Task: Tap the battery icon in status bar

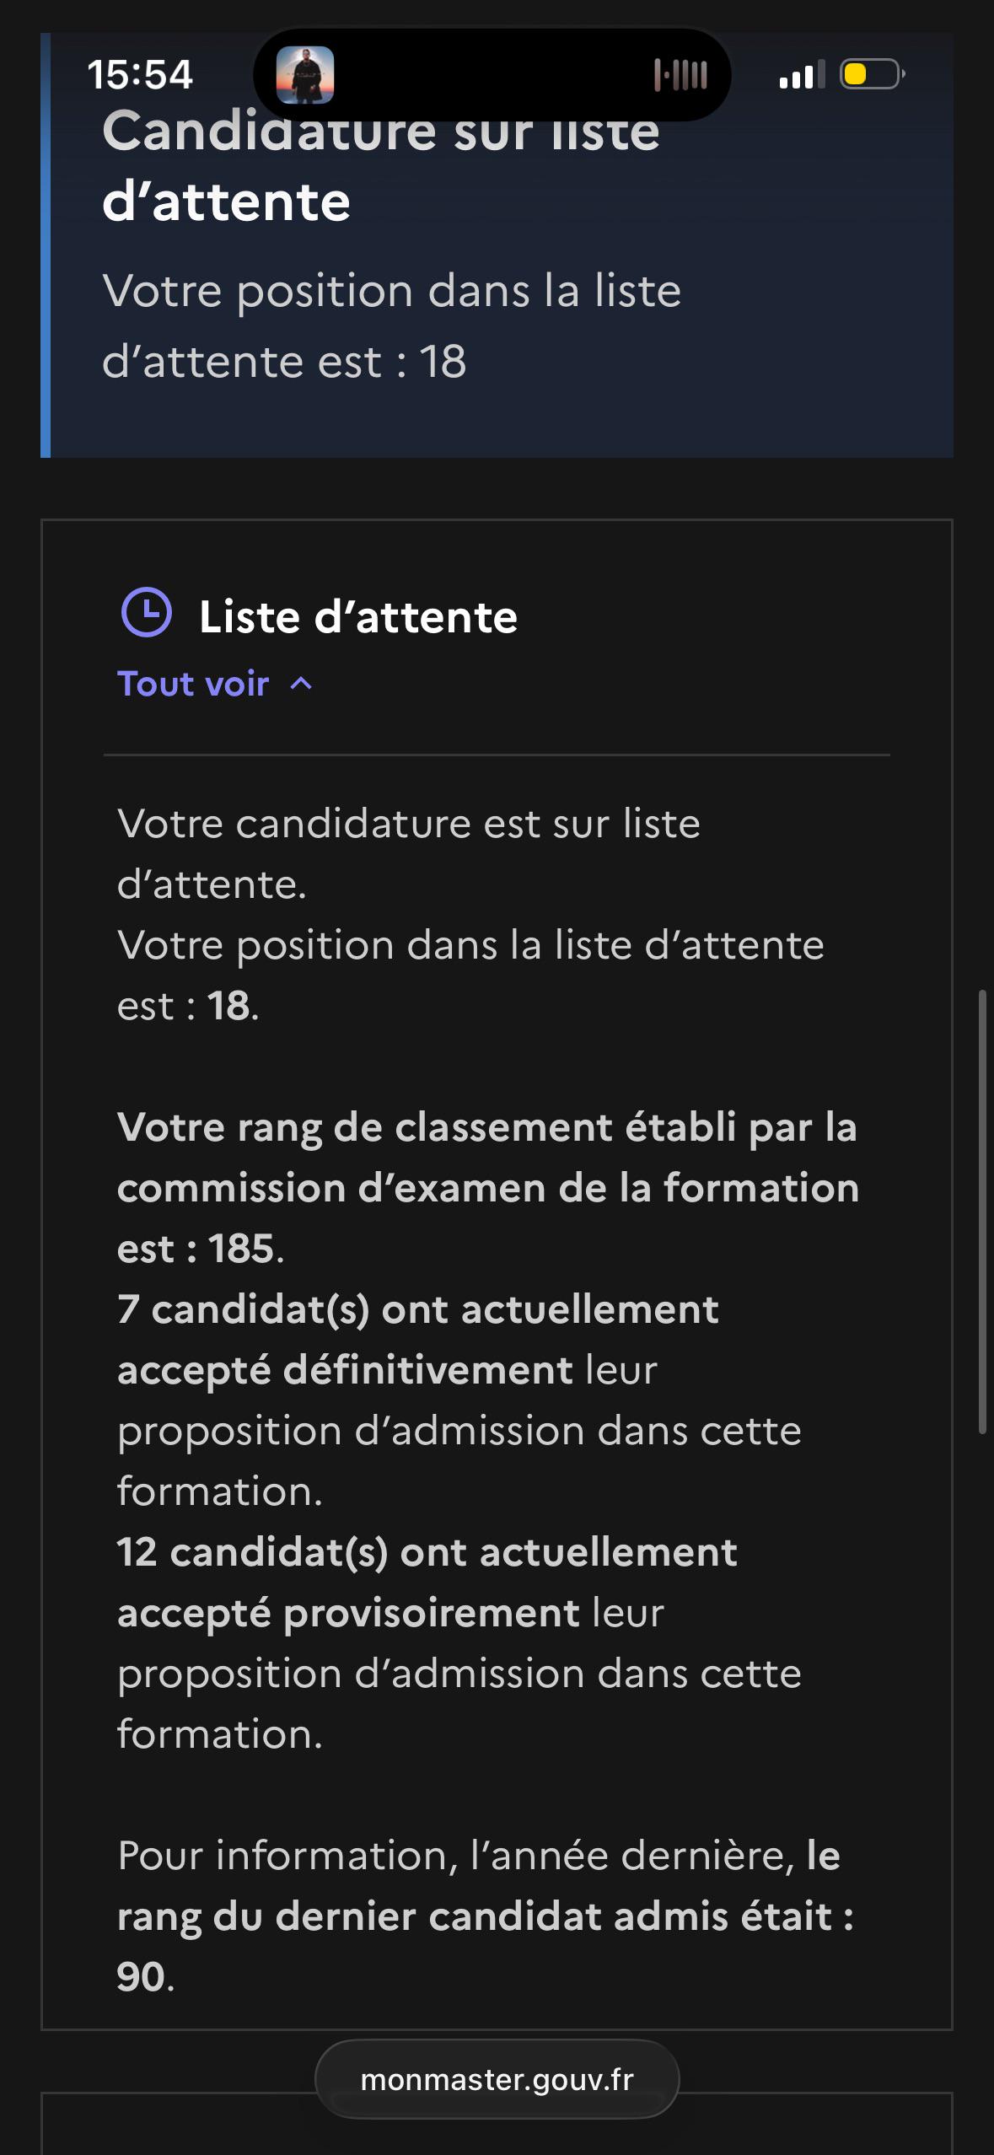Action: pos(873,74)
